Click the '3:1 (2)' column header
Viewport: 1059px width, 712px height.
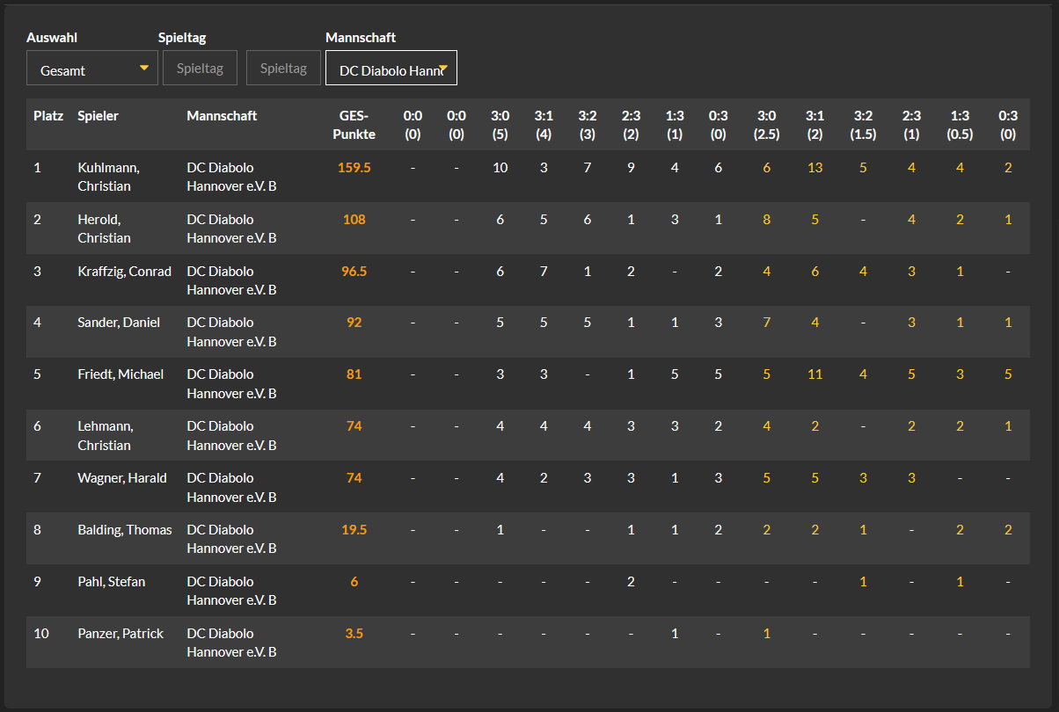point(815,125)
